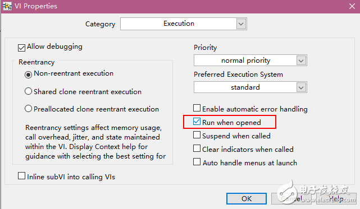Toggle the Allow debugging checkbox

21,48
